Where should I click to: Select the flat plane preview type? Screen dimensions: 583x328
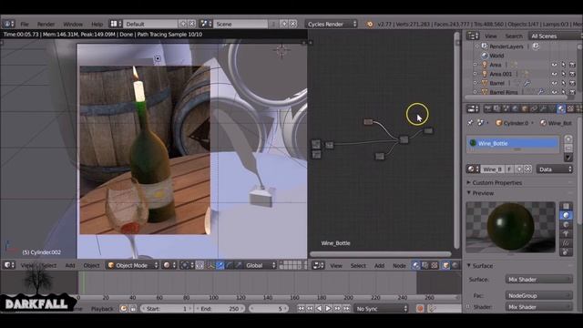(x=566, y=206)
